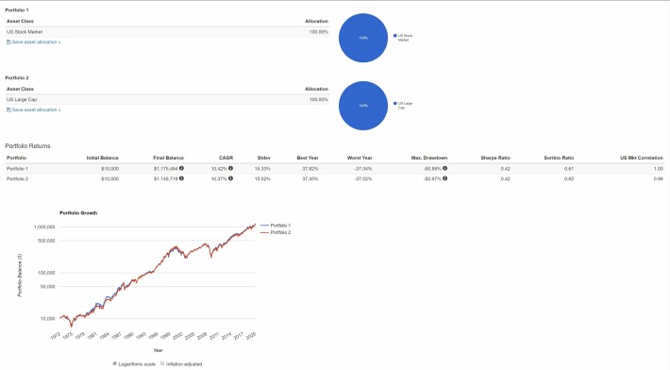Click the CAGR column header
This screenshot has width=670, height=370.
(x=226, y=158)
